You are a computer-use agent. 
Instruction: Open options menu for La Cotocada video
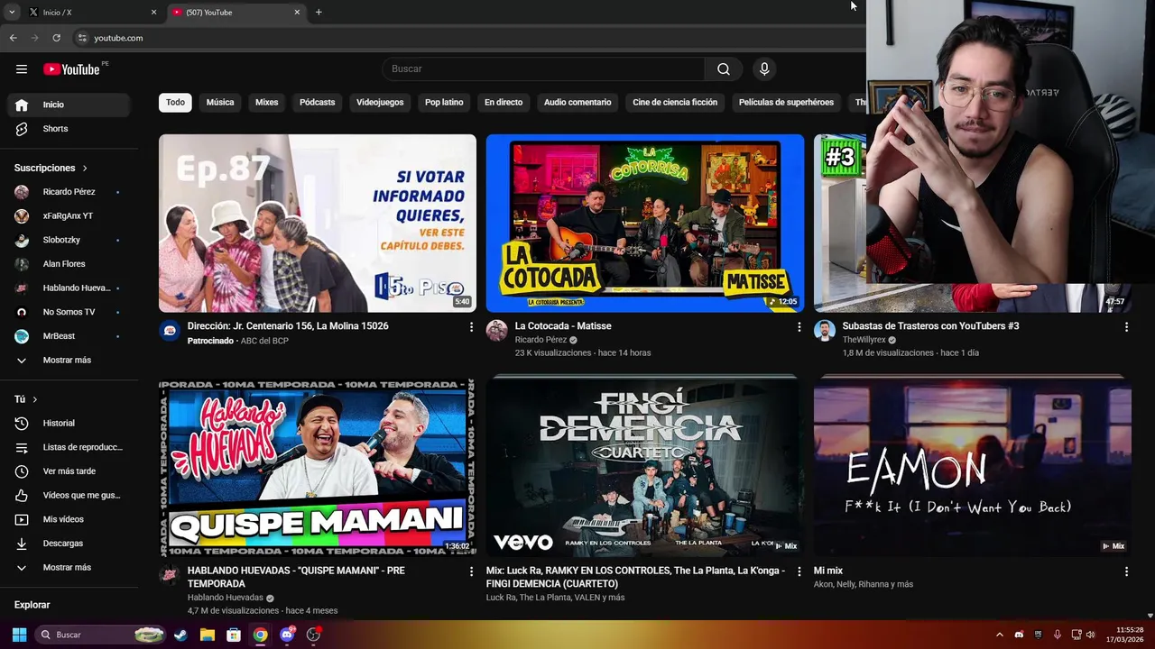(x=799, y=326)
